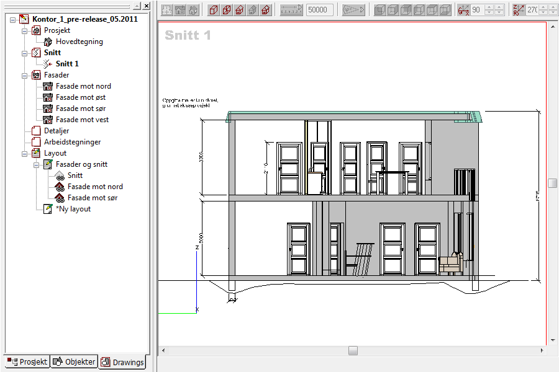Click the vertical scrollbar thumb of drawing view
This screenshot has height=372, width=559.
(x=552, y=183)
